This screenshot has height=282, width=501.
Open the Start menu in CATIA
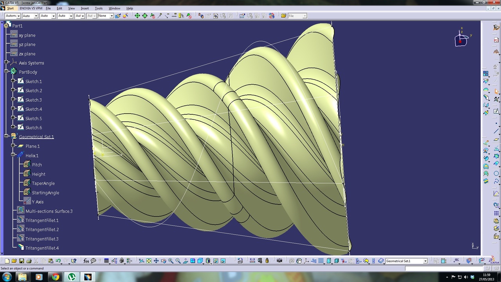10,8
